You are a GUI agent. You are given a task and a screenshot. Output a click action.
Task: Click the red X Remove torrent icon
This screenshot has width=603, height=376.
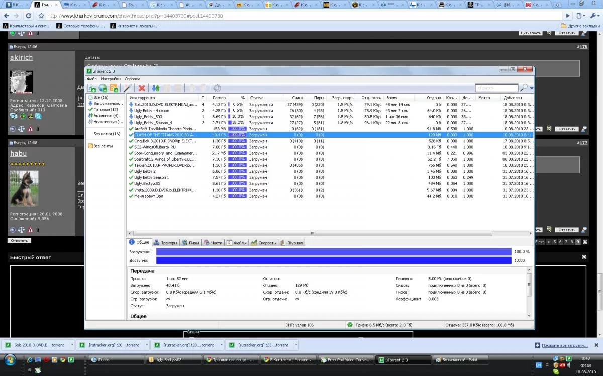tap(142, 88)
